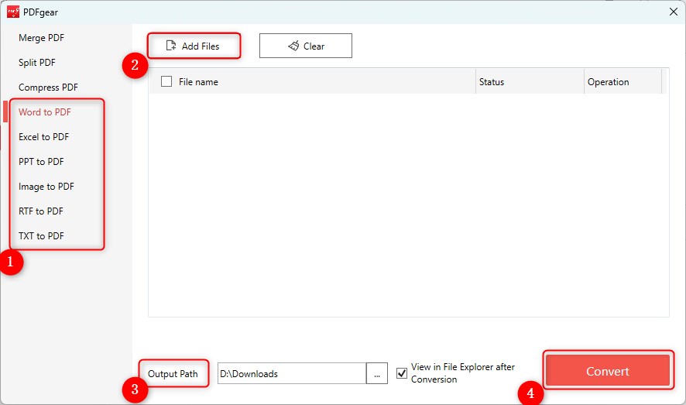Click the File name column header
This screenshot has width=686, height=405.
[198, 82]
